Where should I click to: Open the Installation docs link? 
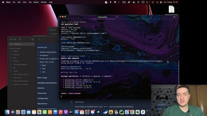pos(44,55)
